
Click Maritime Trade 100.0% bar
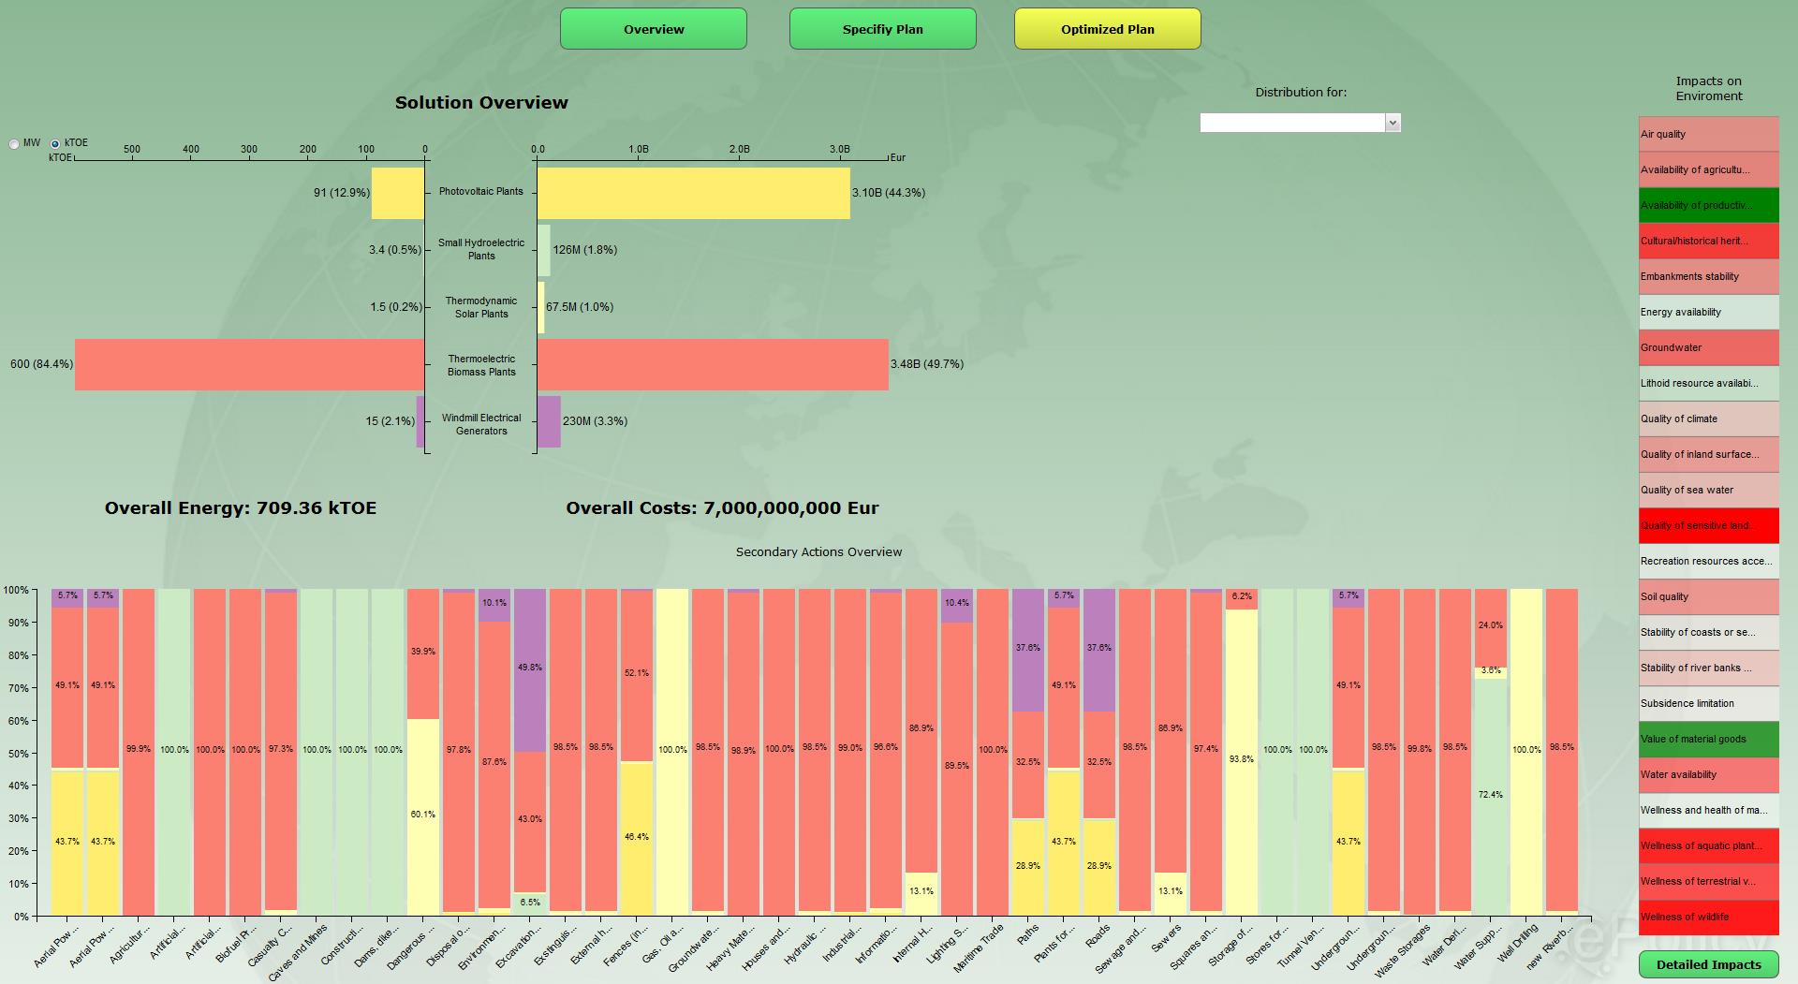[x=993, y=752]
